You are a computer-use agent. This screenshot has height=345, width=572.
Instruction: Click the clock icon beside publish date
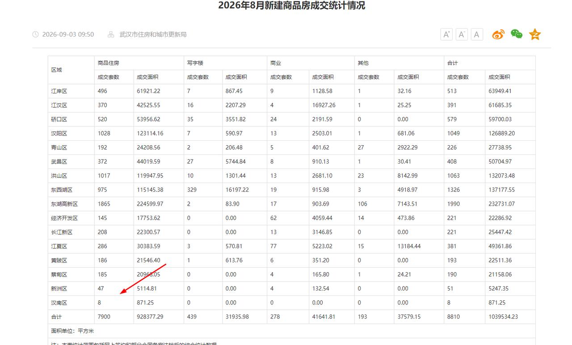point(36,34)
